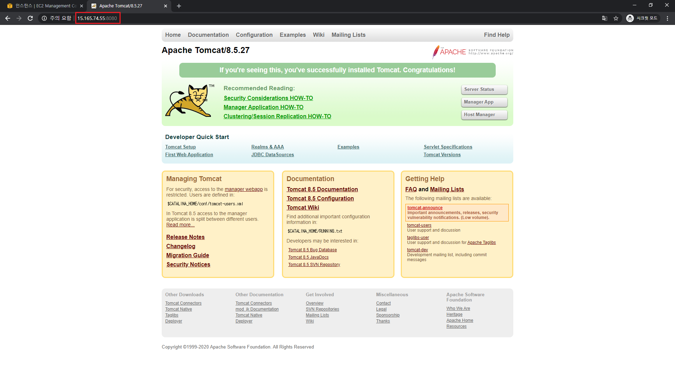Image resolution: width=675 pixels, height=365 pixels.
Task: Open the Who We Are footer link
Action: [458, 308]
